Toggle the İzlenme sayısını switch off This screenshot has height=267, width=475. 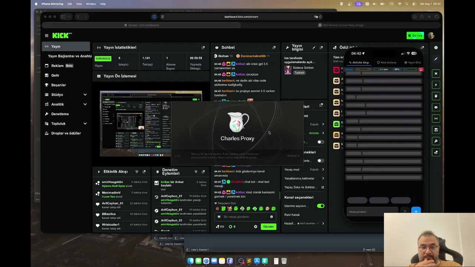(321, 206)
